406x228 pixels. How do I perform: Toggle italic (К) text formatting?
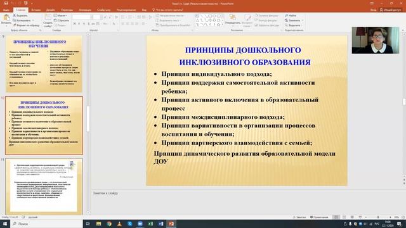click(79, 24)
